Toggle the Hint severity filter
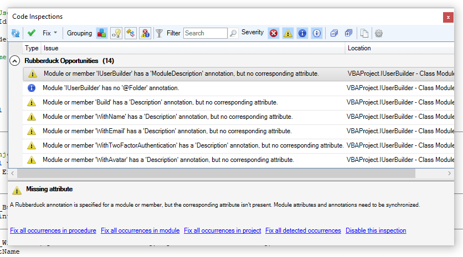This screenshot has height=257, width=463. [x=316, y=33]
